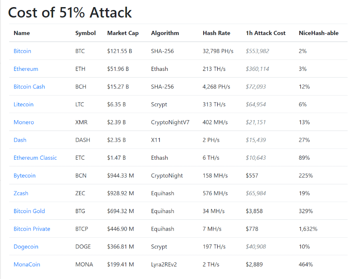350x279 pixels.
Task: Click the Market Cap column header
Action: (123, 33)
